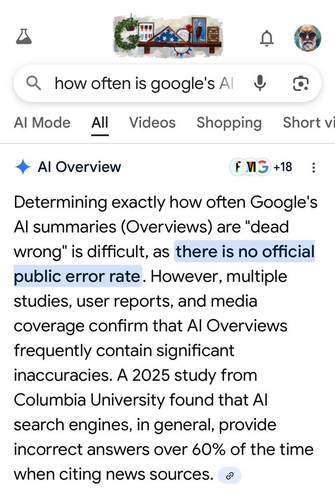Open the Shopping results tab
The width and height of the screenshot is (335, 497).
coord(229,123)
